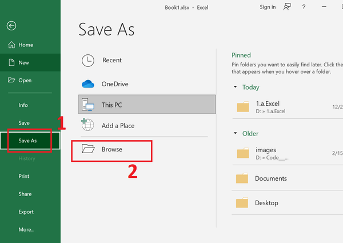Screen dimensions: 343x243
Task: Click the Add a Place globe icon
Action: click(87, 125)
